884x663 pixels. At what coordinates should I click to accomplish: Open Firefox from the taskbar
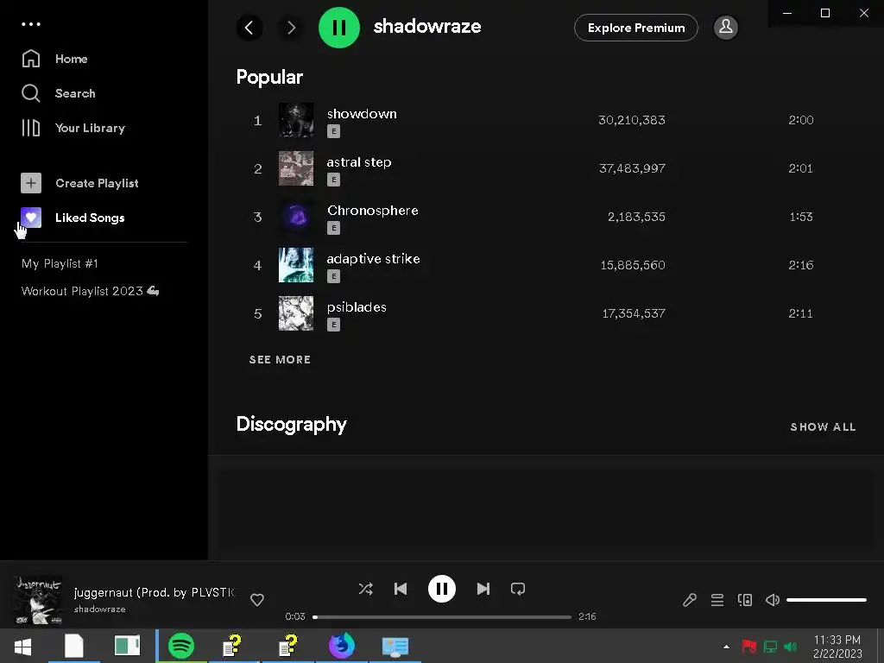(x=342, y=646)
